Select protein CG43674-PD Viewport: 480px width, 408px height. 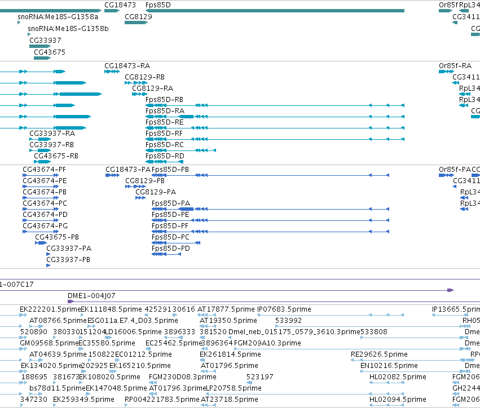41,220
